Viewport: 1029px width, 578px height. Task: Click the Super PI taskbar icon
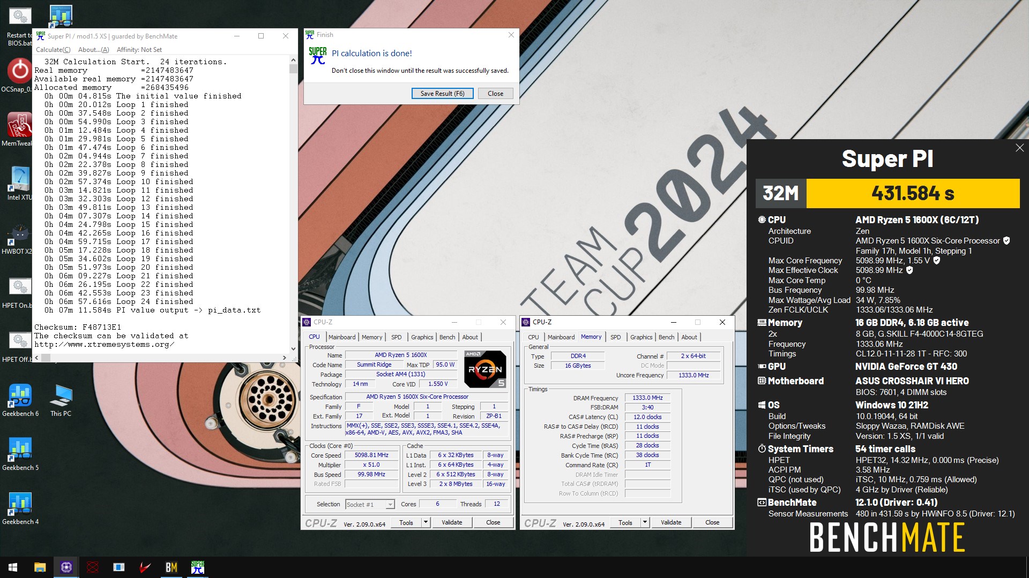pyautogui.click(x=198, y=567)
